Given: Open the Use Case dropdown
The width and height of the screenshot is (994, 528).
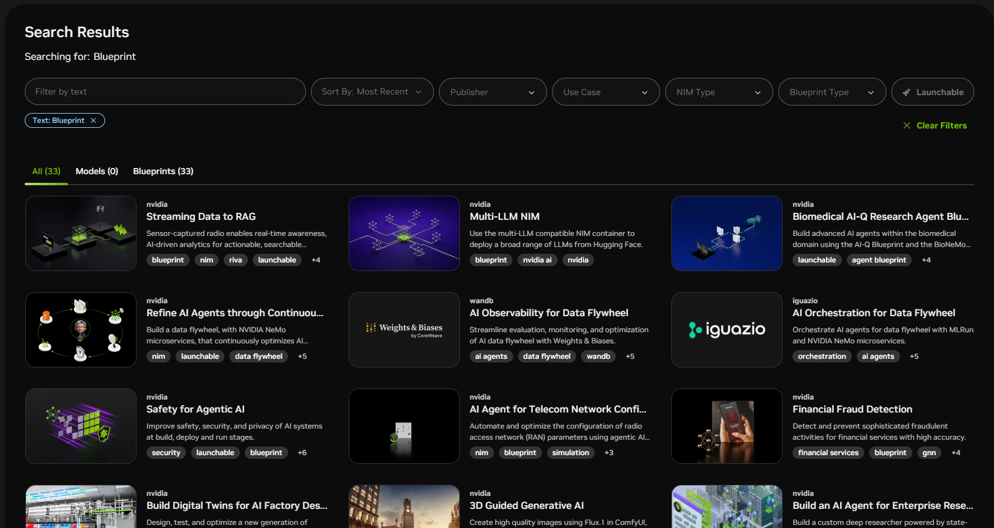Looking at the screenshot, I should 606,92.
